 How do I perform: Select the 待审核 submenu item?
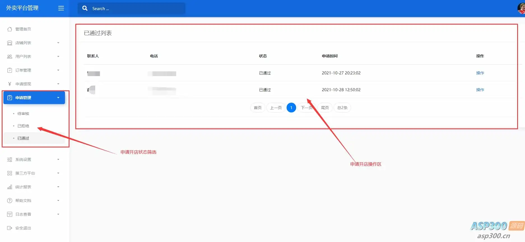[x=23, y=114]
